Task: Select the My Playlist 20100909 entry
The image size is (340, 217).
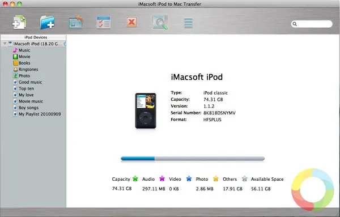Action: (x=40, y=114)
